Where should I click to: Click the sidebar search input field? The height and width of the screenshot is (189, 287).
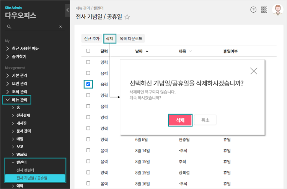[x=34, y=27]
